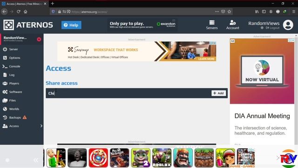Open the page actions three-dot menu

point(217,12)
